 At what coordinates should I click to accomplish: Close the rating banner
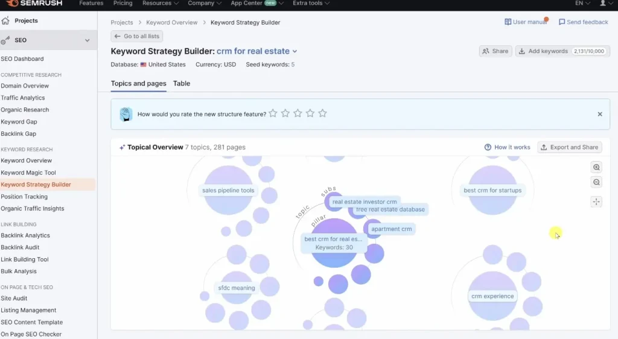tap(600, 114)
